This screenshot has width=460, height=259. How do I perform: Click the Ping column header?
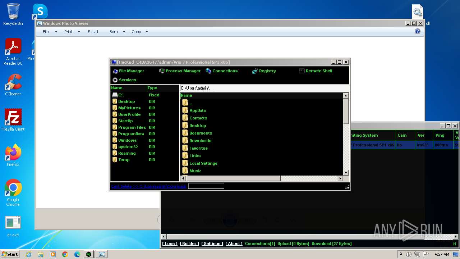tap(443, 135)
